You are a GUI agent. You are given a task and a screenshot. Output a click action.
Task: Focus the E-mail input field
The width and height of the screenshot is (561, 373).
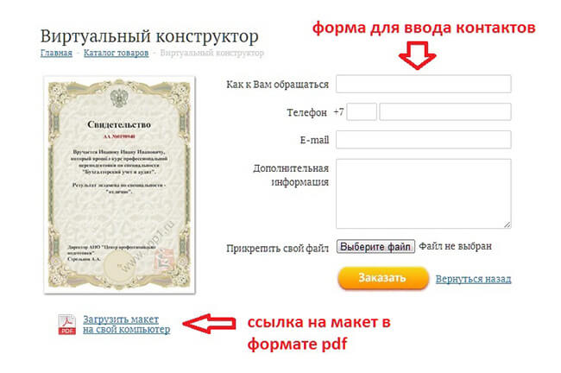click(x=423, y=140)
